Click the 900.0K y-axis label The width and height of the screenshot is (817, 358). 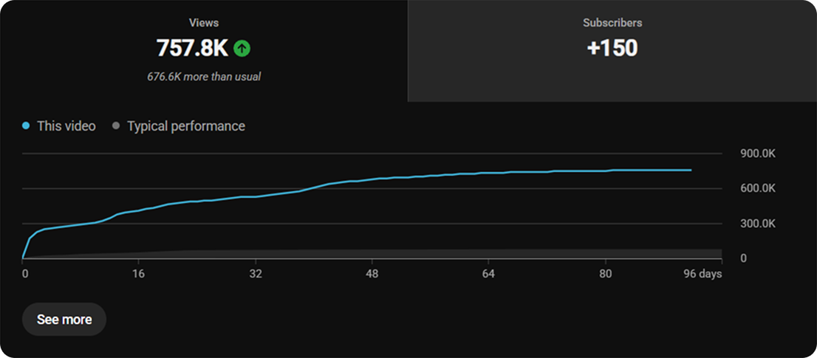[758, 154]
